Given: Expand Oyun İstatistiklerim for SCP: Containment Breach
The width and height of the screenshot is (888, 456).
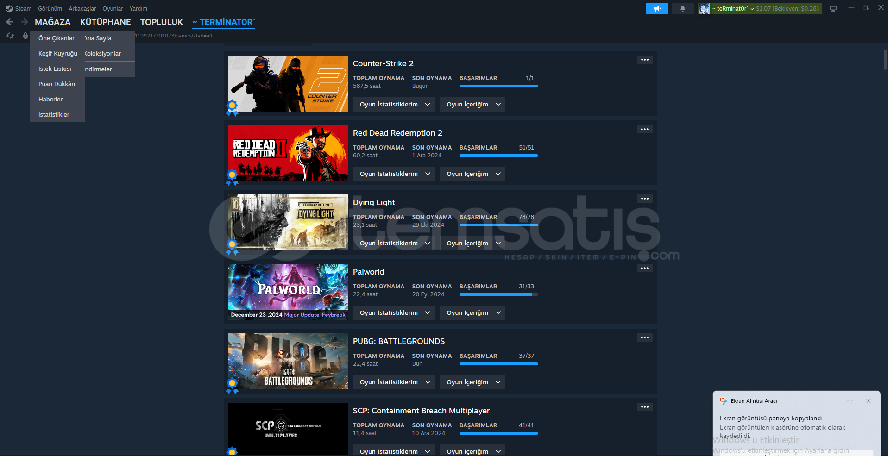Looking at the screenshot, I should 394,450.
